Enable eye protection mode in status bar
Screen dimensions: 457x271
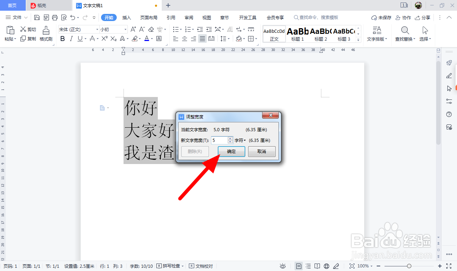click(283, 266)
